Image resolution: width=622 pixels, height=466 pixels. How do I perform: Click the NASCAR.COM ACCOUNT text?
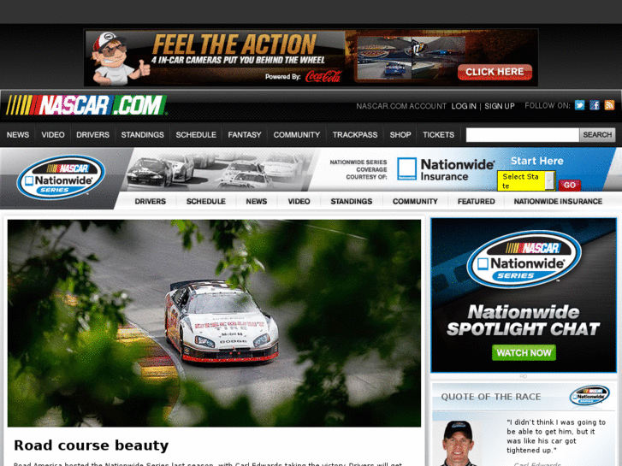click(401, 106)
